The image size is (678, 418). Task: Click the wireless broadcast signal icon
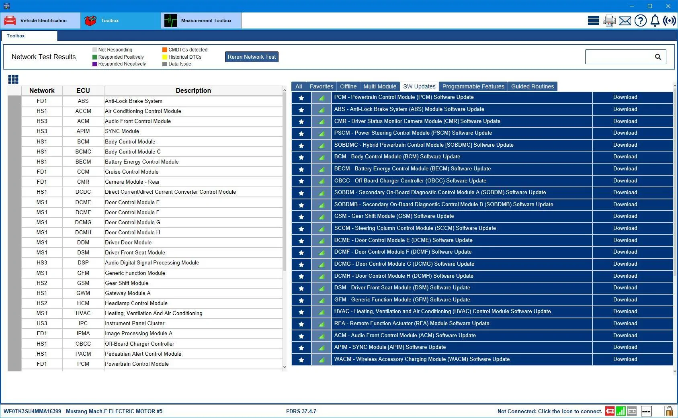(x=670, y=20)
